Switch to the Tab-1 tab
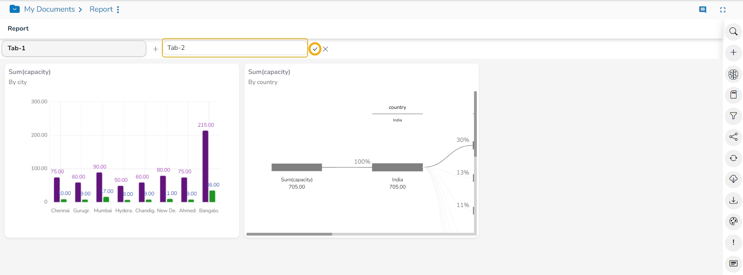743x275 pixels. click(74, 48)
